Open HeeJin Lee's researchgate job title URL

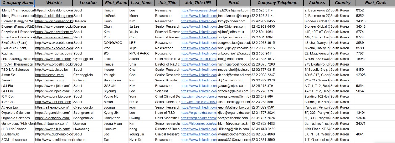click(x=198, y=10)
